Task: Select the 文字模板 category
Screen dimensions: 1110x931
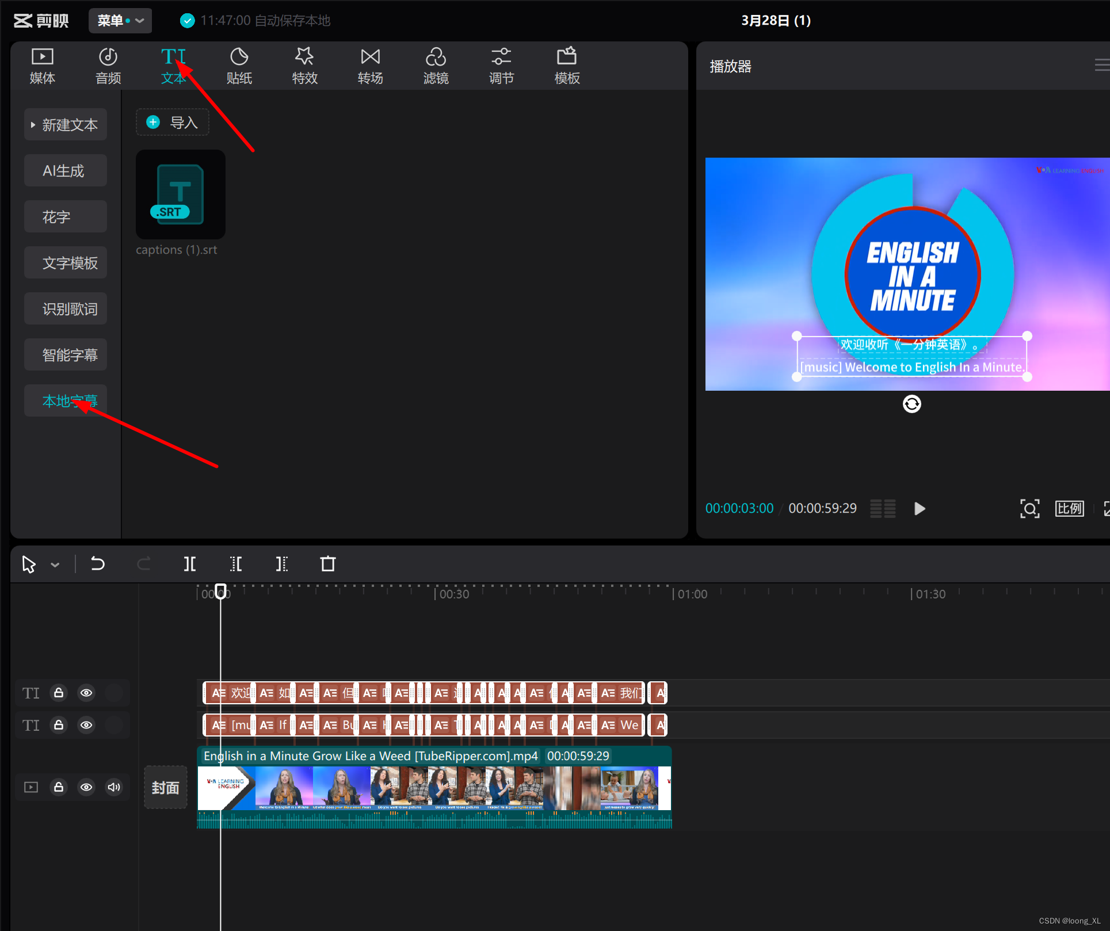Action: [66, 262]
